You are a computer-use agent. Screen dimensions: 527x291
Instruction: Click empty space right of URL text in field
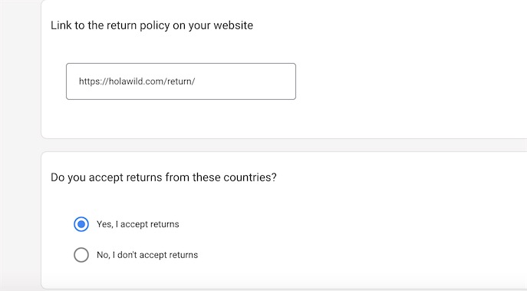(245, 81)
